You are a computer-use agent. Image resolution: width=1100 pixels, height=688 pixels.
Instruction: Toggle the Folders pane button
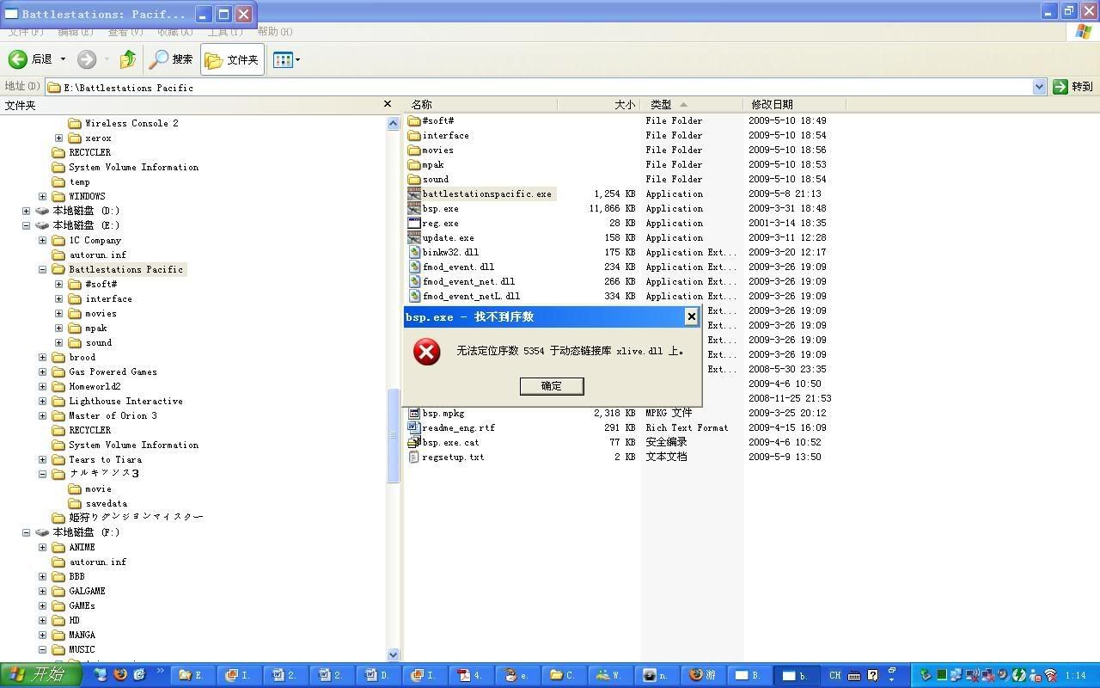tap(232, 59)
